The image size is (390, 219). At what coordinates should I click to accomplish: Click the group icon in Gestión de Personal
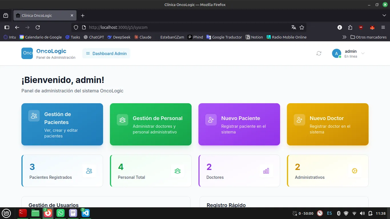pos(122,120)
